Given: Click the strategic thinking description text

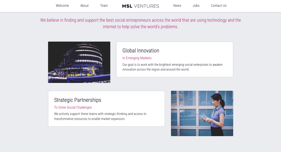Looking at the screenshot, I should (100, 116).
